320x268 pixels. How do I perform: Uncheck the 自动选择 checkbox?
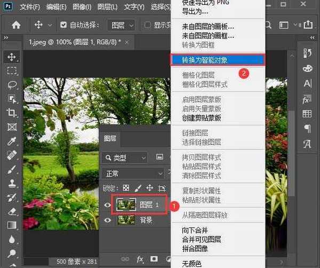click(x=64, y=25)
